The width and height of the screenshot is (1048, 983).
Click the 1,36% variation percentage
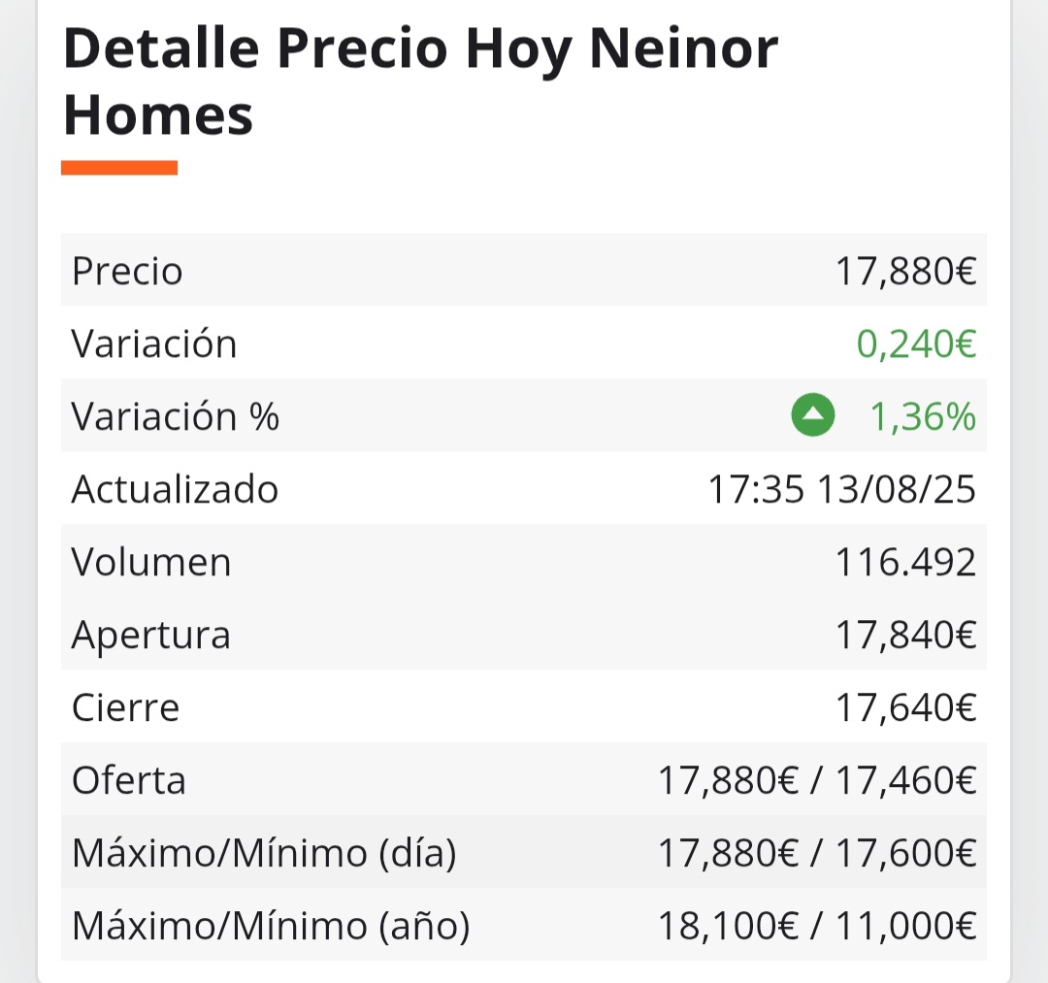[923, 416]
